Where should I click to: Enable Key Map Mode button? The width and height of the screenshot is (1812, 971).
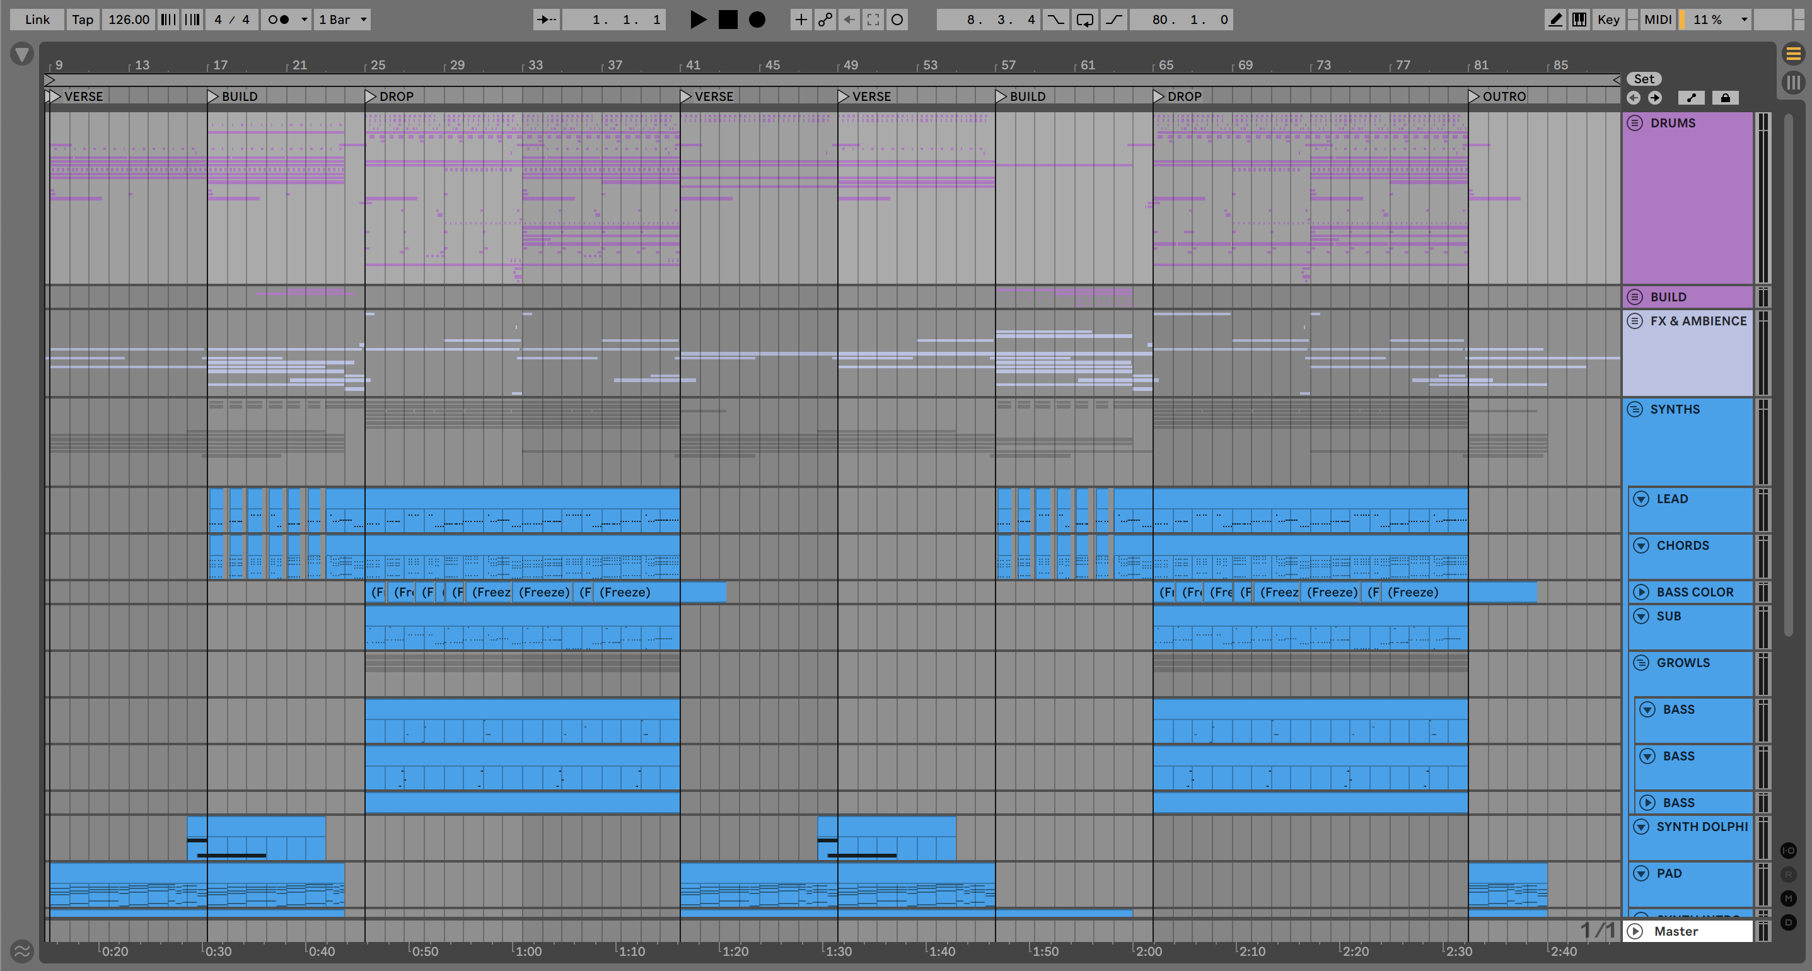tap(1608, 20)
